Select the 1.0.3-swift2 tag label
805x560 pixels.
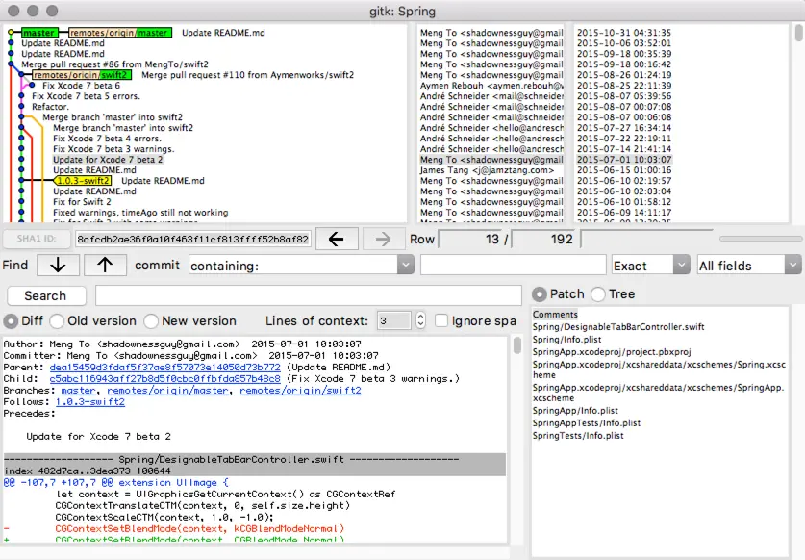83,181
